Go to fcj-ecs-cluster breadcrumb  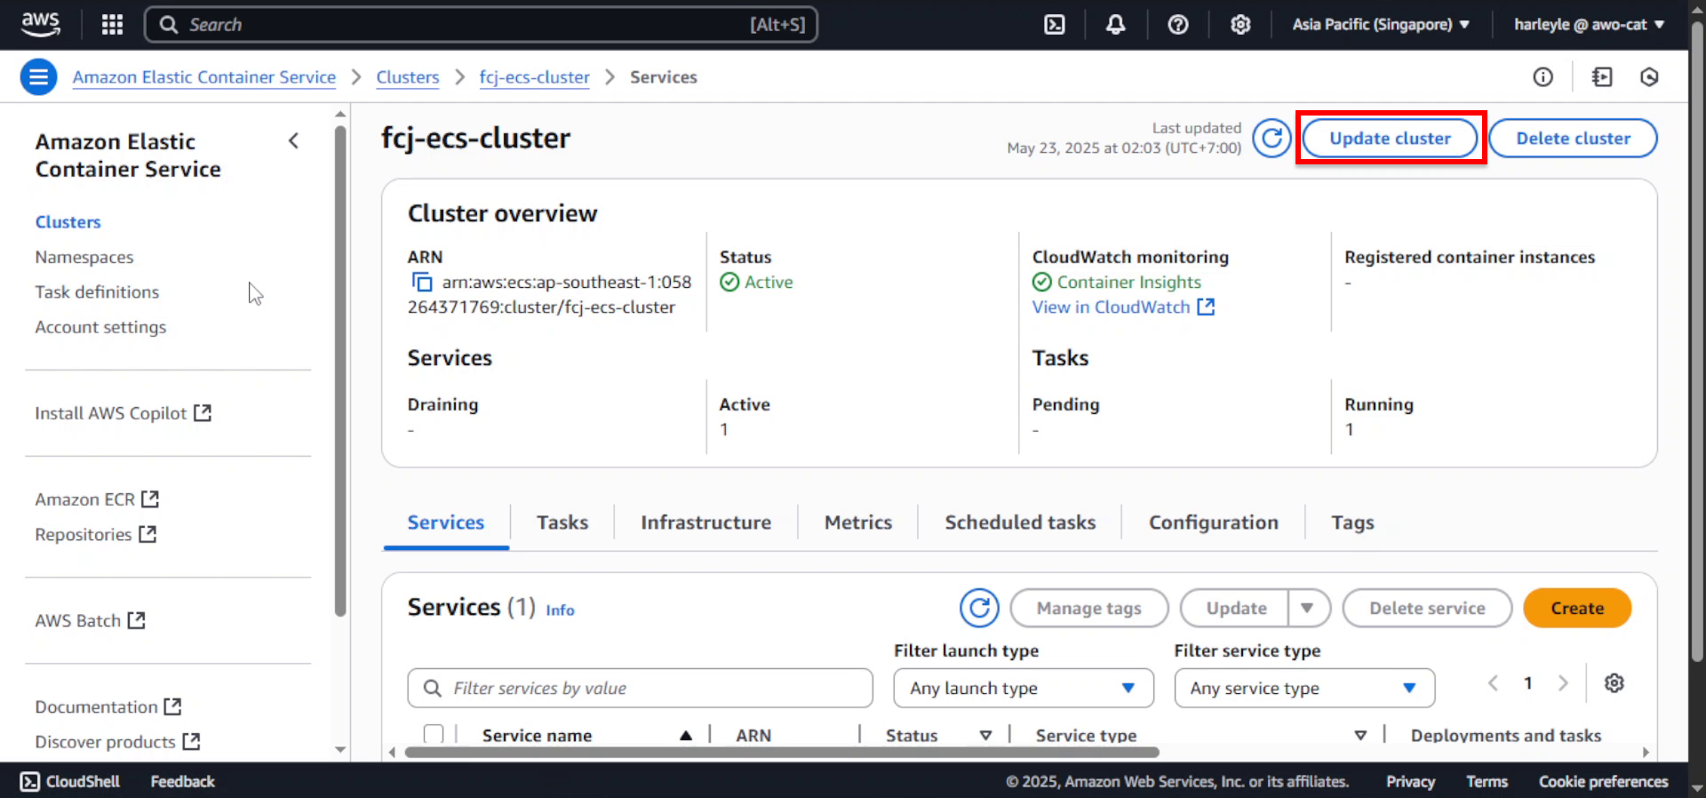pyautogui.click(x=534, y=77)
